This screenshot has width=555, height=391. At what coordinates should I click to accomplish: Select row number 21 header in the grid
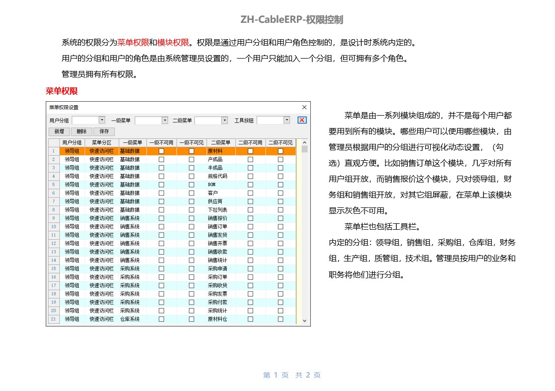53,319
